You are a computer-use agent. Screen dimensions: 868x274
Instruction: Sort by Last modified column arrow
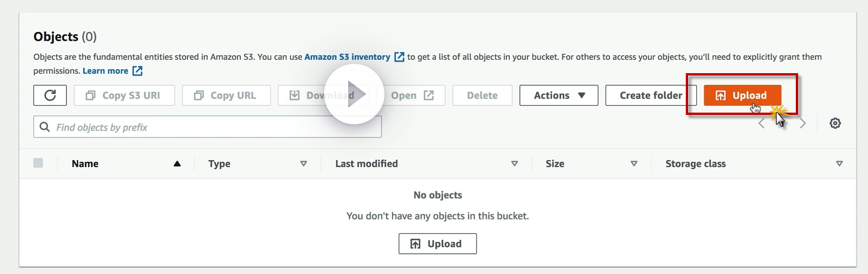tap(514, 164)
